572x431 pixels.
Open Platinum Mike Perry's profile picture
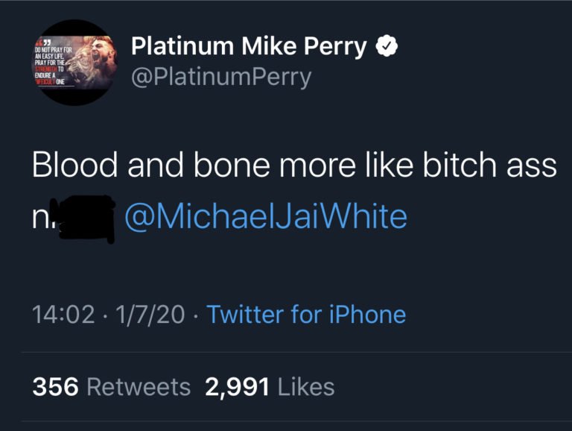[74, 63]
